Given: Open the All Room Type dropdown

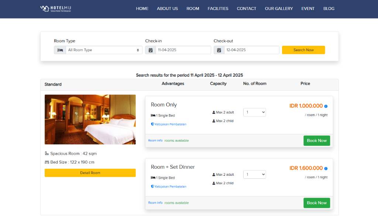Looking at the screenshot, I should pos(103,50).
